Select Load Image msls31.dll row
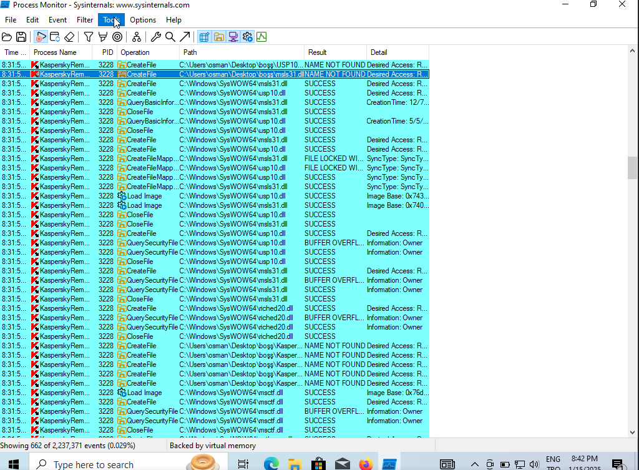 coord(215,205)
